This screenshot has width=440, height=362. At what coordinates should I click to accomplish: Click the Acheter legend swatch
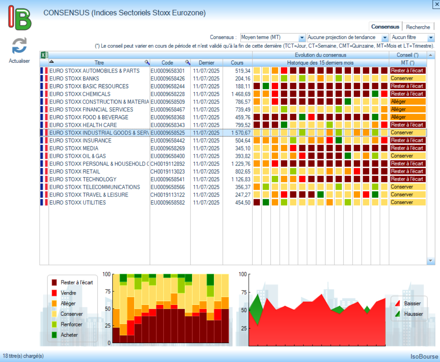click(54, 335)
